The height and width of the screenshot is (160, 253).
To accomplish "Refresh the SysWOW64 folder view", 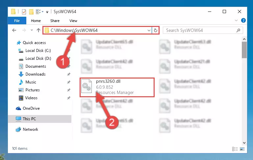I will tap(155, 30).
